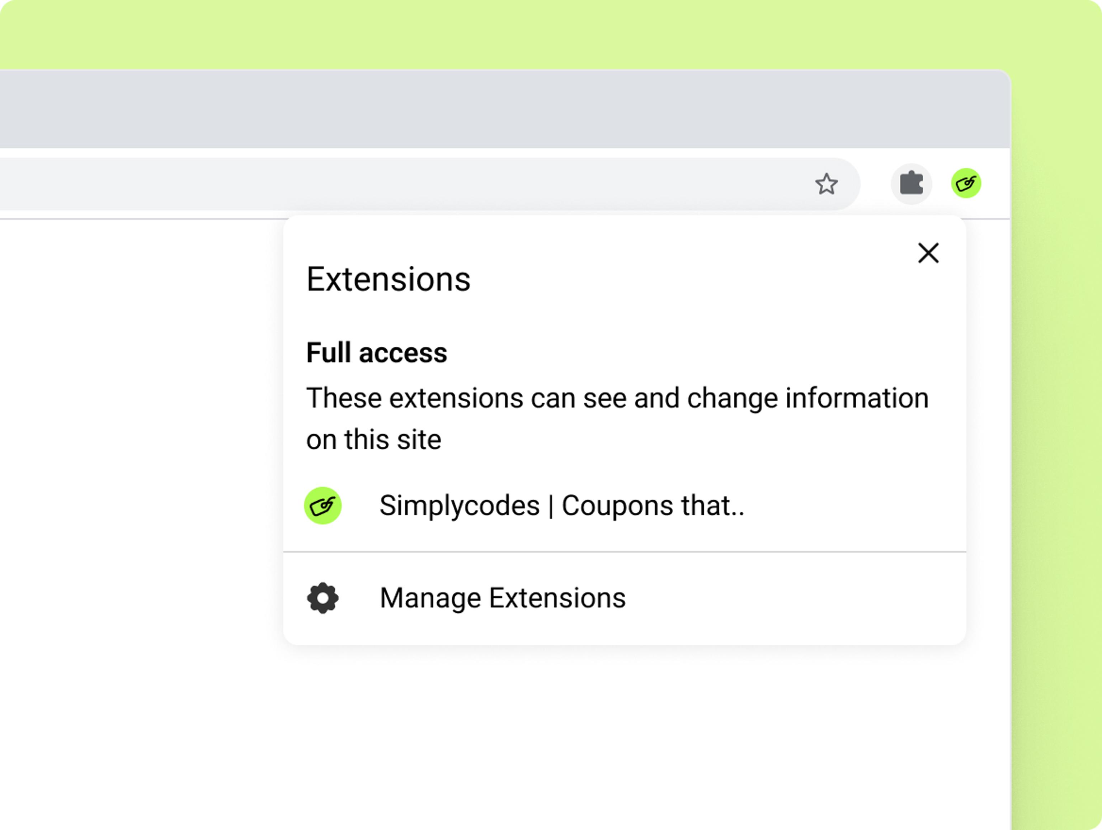
Task: Click blank page area left of popup
Action: (140, 423)
